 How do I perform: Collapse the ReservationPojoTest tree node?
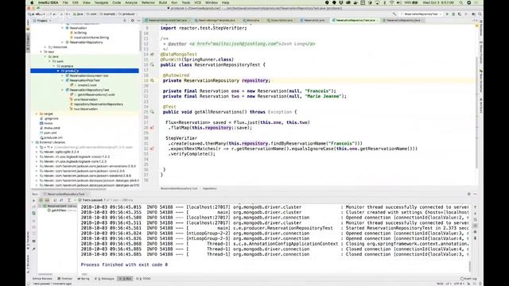[x=63, y=80]
